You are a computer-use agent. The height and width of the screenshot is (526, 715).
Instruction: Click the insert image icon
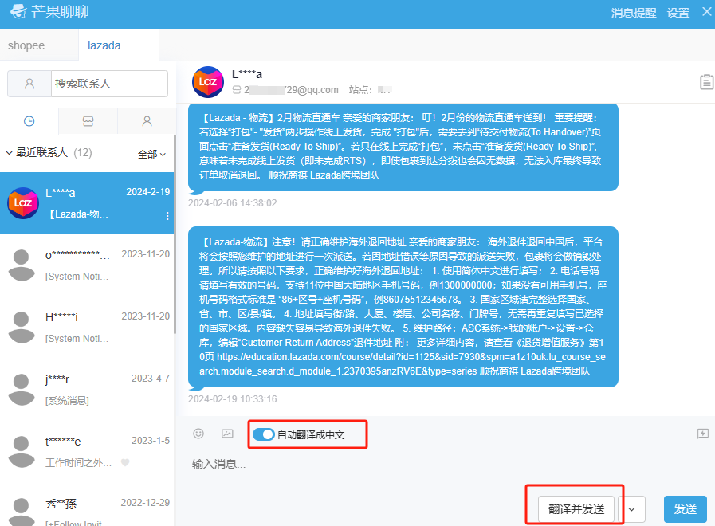point(227,434)
